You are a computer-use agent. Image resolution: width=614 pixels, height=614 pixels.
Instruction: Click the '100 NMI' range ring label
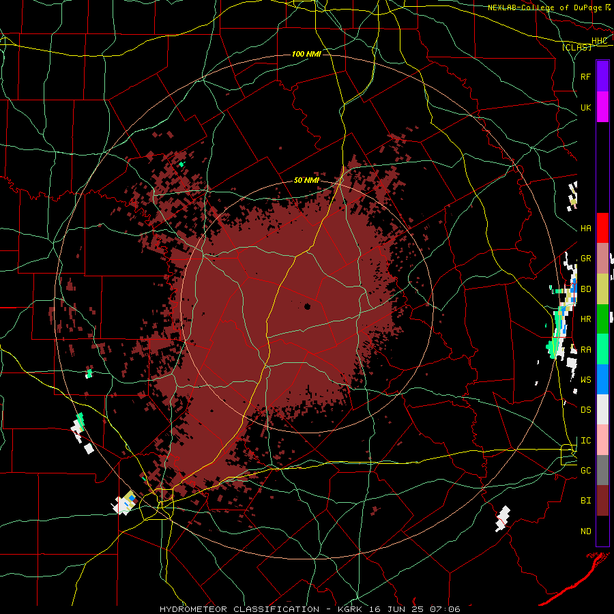click(x=306, y=54)
